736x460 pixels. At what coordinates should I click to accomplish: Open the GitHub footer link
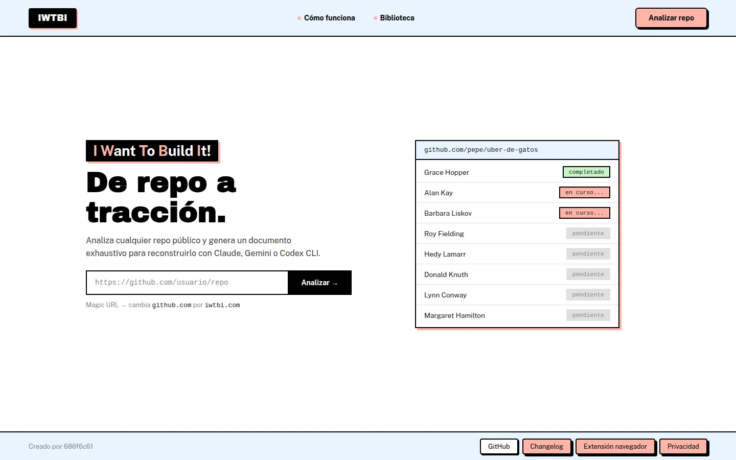[x=499, y=446]
